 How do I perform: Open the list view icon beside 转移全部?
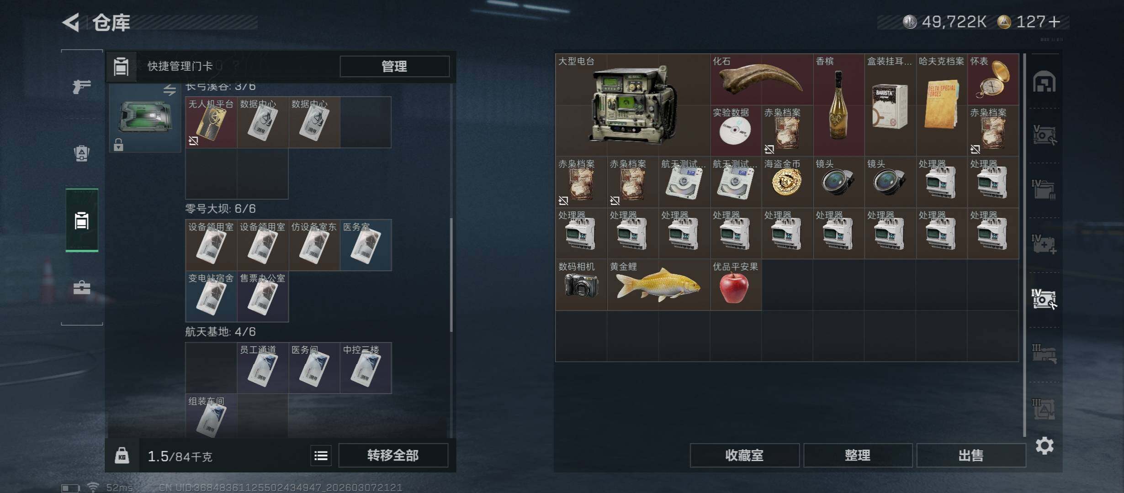pyautogui.click(x=321, y=456)
